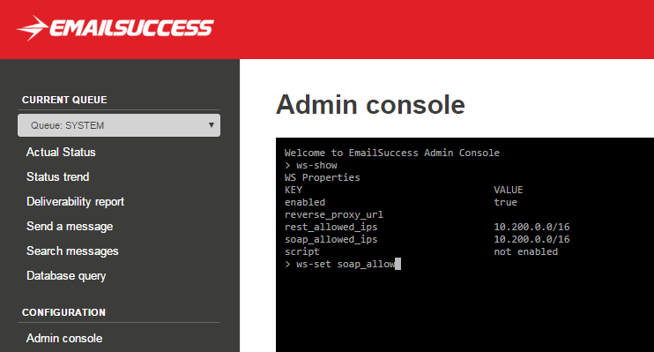
Task: Click the rest_allowed_ips value 10.200.0.0/16
Action: pyautogui.click(x=531, y=227)
